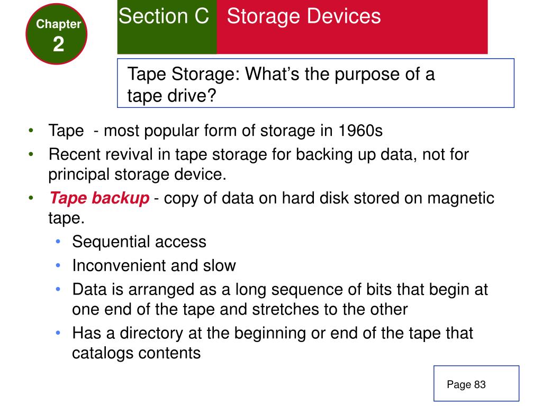Click the words catalogs contents

point(136,353)
